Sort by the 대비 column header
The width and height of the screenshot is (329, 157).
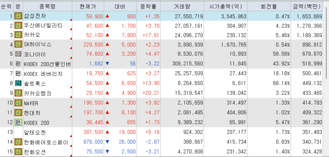pos(120,6)
